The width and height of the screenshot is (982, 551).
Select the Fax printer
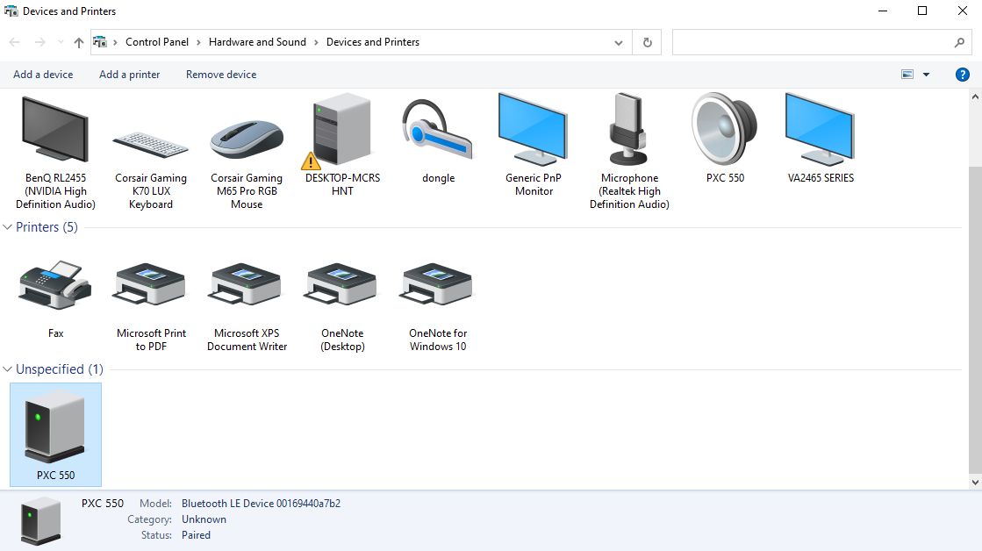point(55,299)
